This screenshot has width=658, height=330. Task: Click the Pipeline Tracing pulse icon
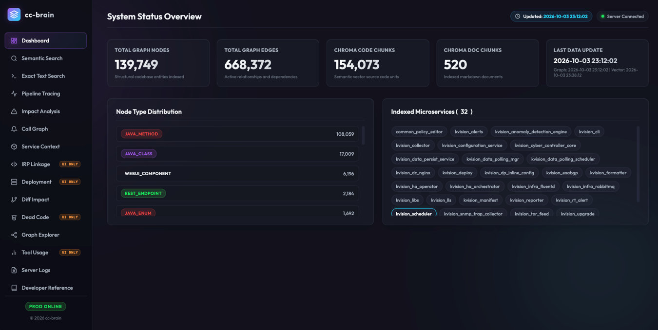point(14,93)
